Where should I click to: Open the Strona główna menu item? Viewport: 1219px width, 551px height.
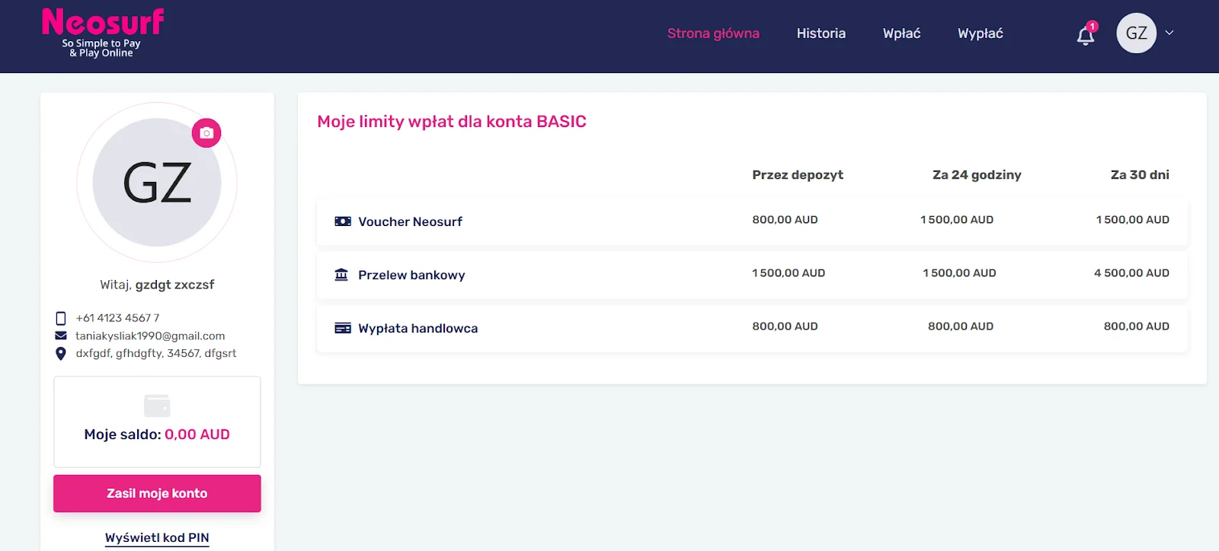pyautogui.click(x=713, y=33)
